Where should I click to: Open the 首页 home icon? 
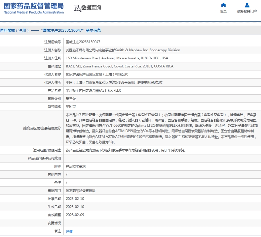click(223, 5)
